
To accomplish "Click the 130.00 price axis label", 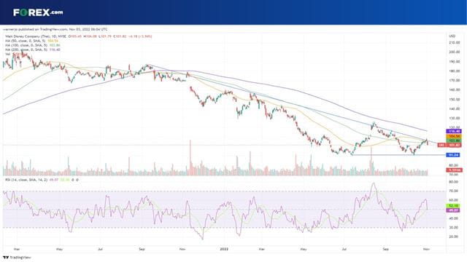I will click(454, 118).
